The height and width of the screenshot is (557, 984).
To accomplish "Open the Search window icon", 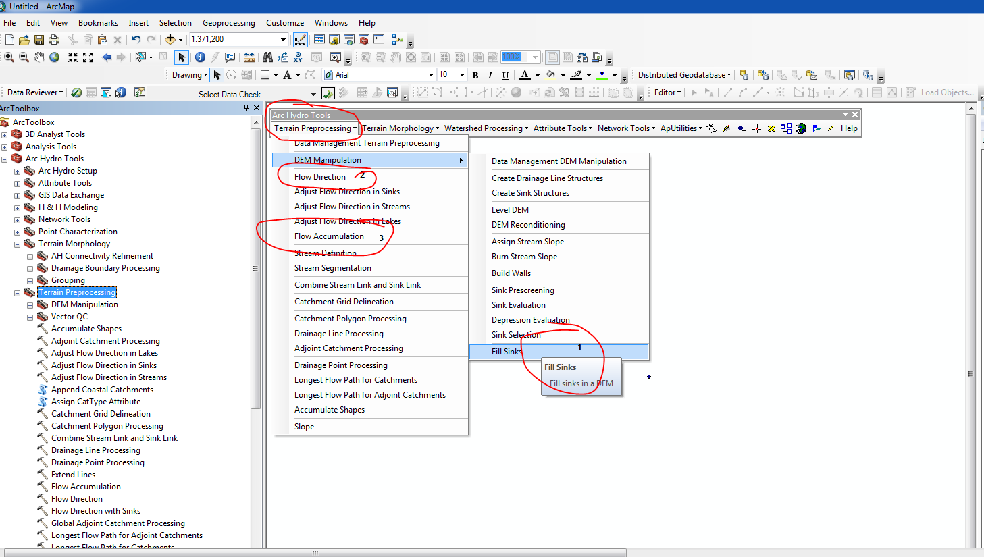I will [x=349, y=40].
